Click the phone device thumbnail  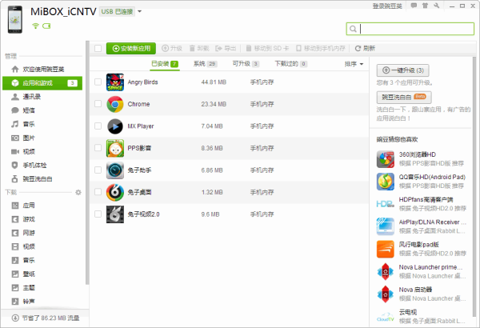pos(15,20)
